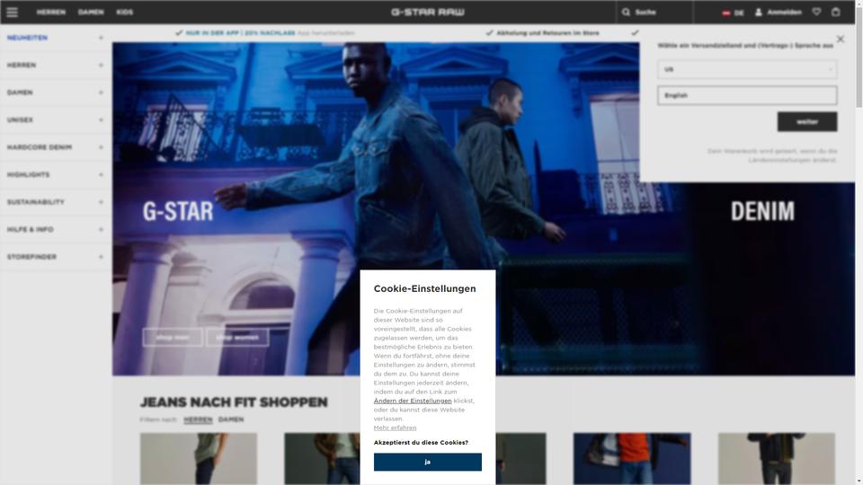
Task: Click the Ändern der Einstellungen link
Action: (413, 401)
